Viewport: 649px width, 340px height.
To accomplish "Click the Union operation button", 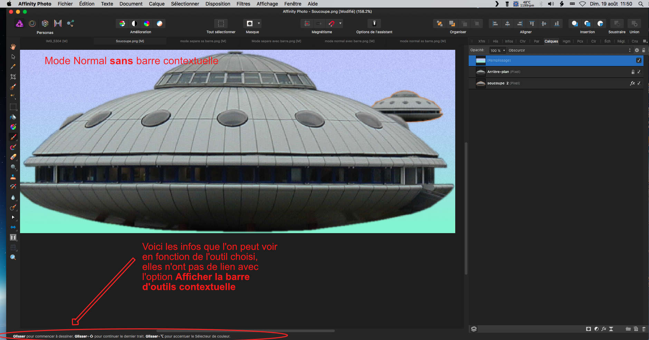I will pos(634,24).
